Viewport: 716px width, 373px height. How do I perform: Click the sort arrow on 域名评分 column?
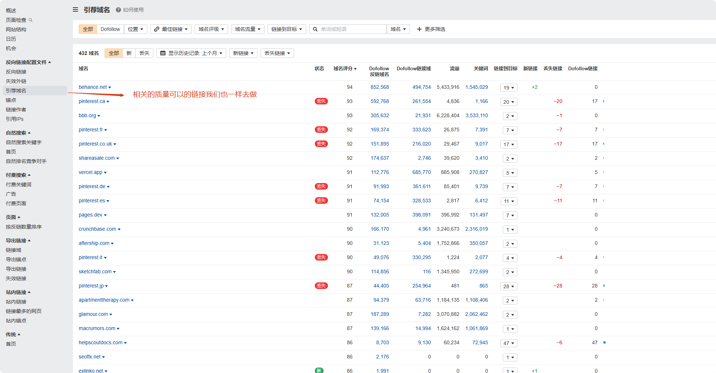click(x=355, y=69)
